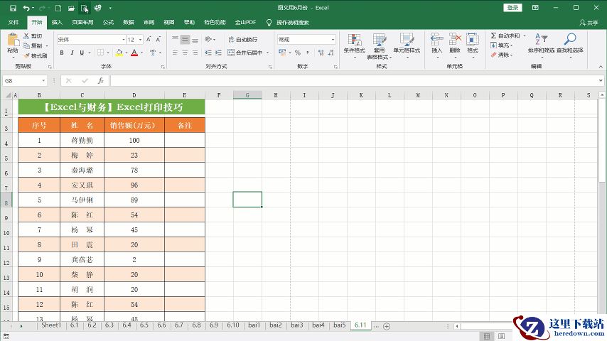
Task: Open the borders dropdown arrow
Action: pyautogui.click(x=107, y=53)
